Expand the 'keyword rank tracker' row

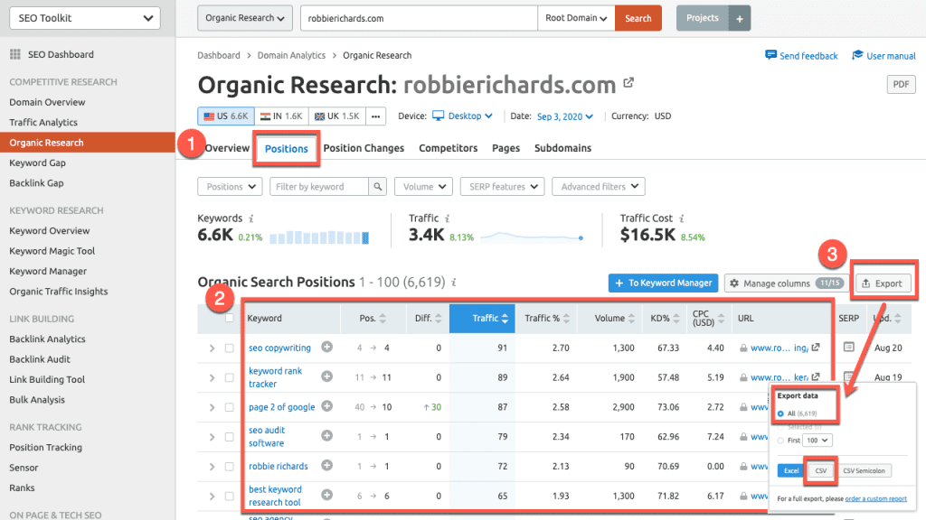click(213, 377)
